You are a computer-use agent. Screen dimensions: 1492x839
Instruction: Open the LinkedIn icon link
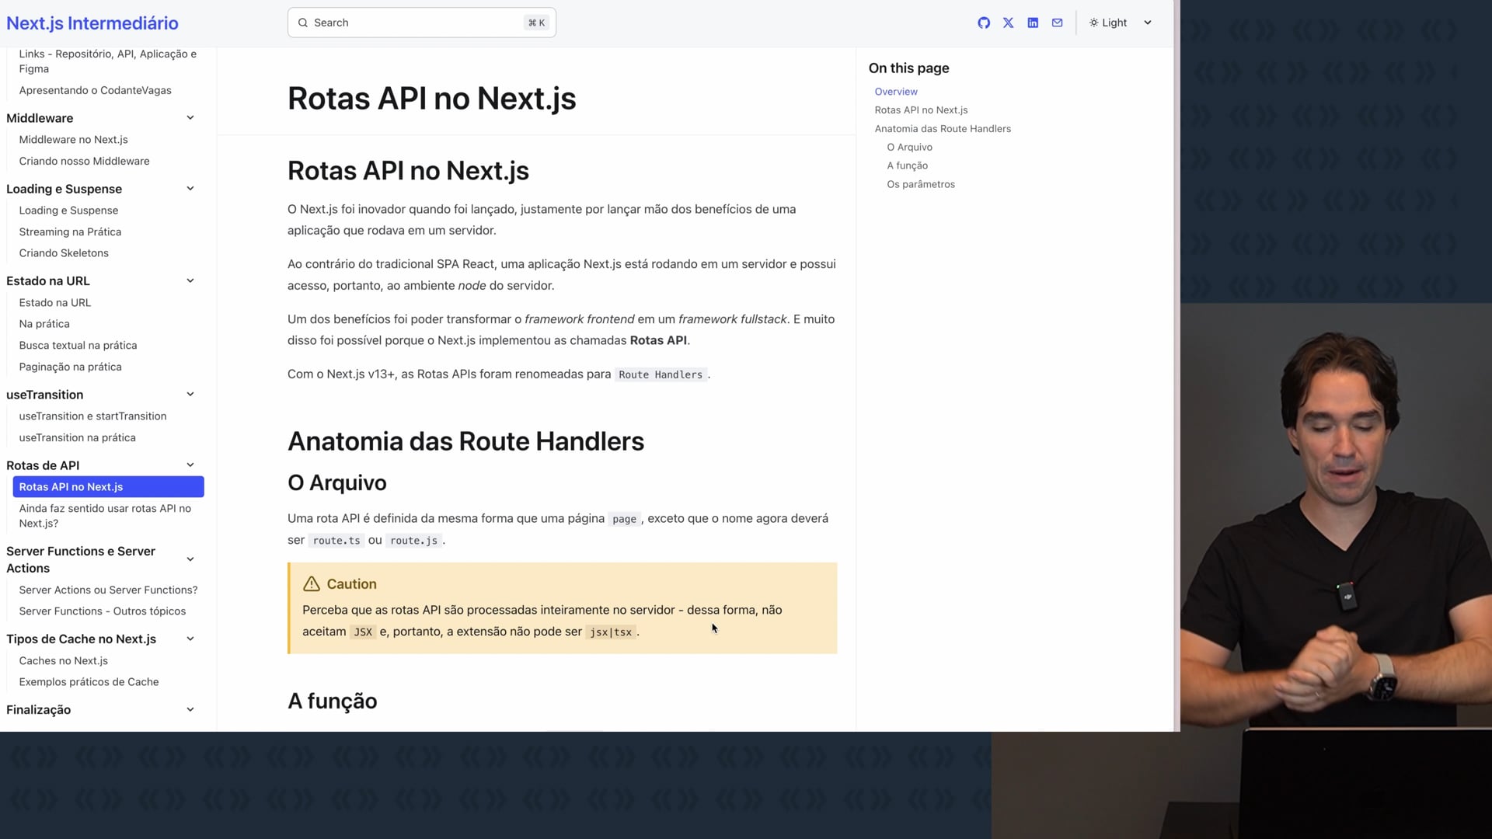click(x=1033, y=23)
